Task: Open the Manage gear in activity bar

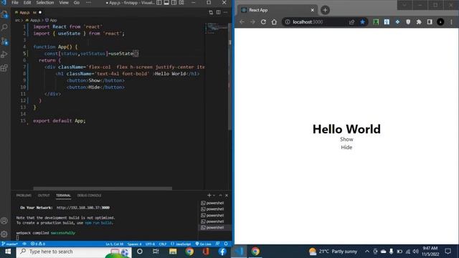Action: pos(4,234)
